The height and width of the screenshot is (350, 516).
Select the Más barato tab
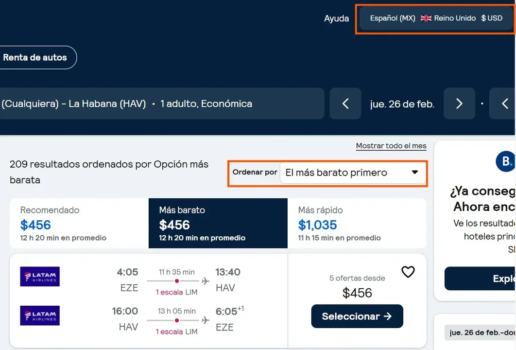pos(218,223)
